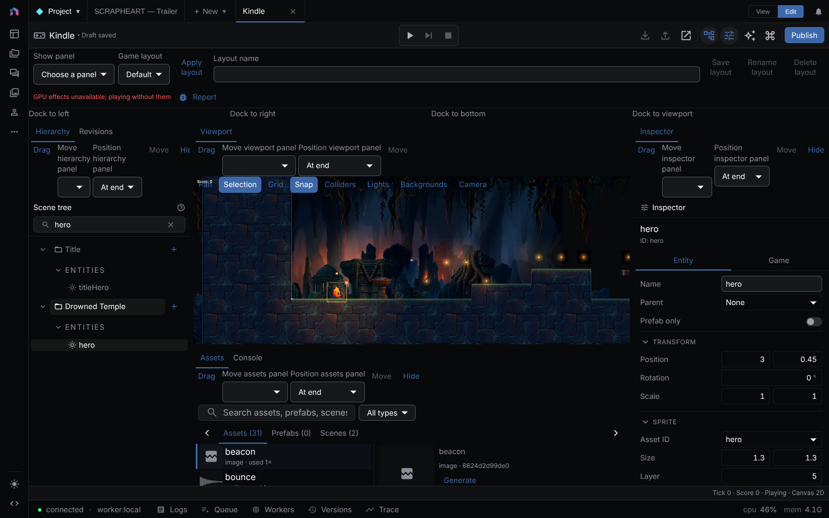Open the Game tab in Inspector
The image size is (829, 518).
pyautogui.click(x=779, y=261)
